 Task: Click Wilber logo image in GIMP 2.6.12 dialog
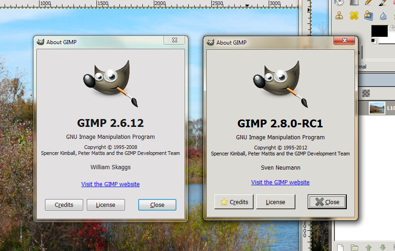110,83
